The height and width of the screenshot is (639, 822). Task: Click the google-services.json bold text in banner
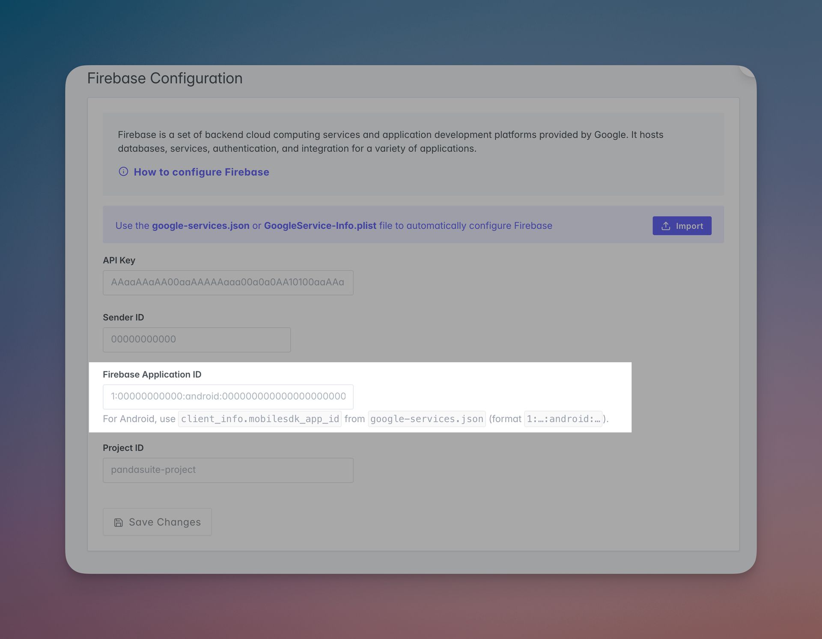201,226
